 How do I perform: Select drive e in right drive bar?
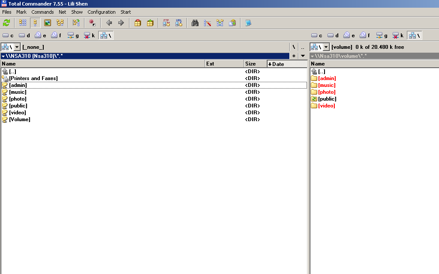[x=349, y=36]
